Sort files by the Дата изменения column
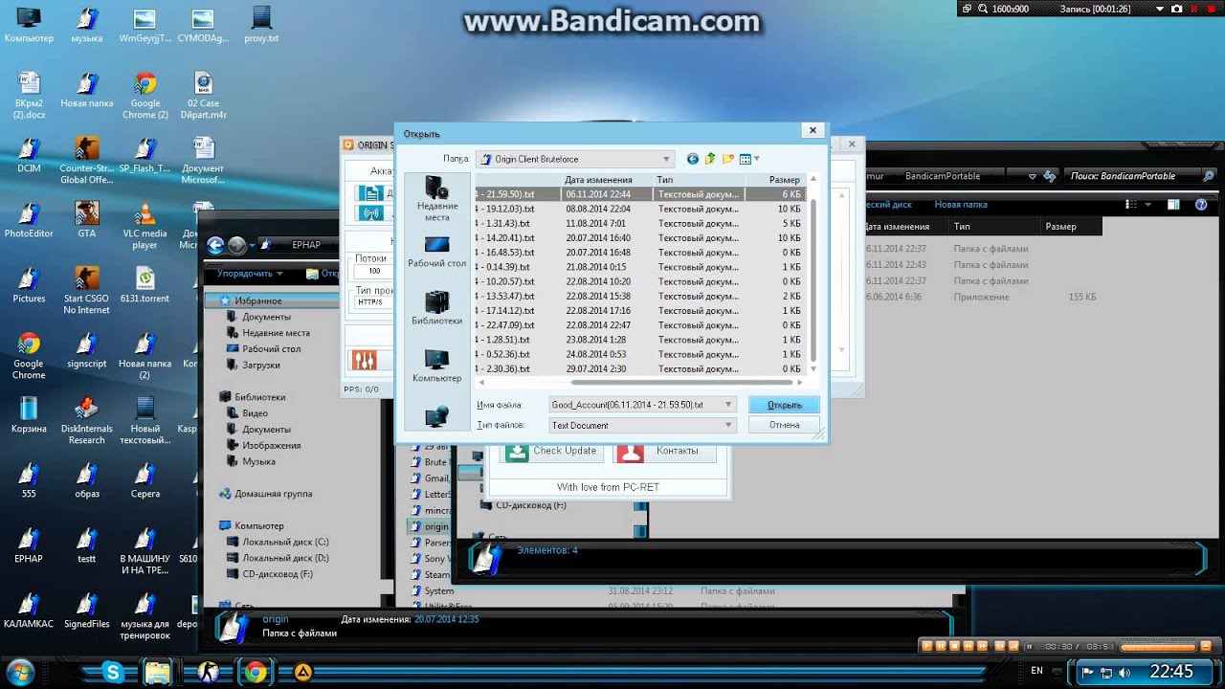Screen dimensions: 1225x689 click(x=607, y=180)
